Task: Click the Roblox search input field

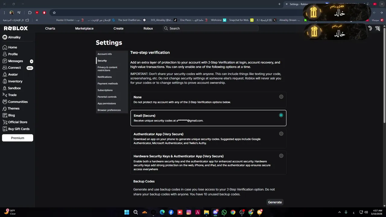Action: click(210, 28)
